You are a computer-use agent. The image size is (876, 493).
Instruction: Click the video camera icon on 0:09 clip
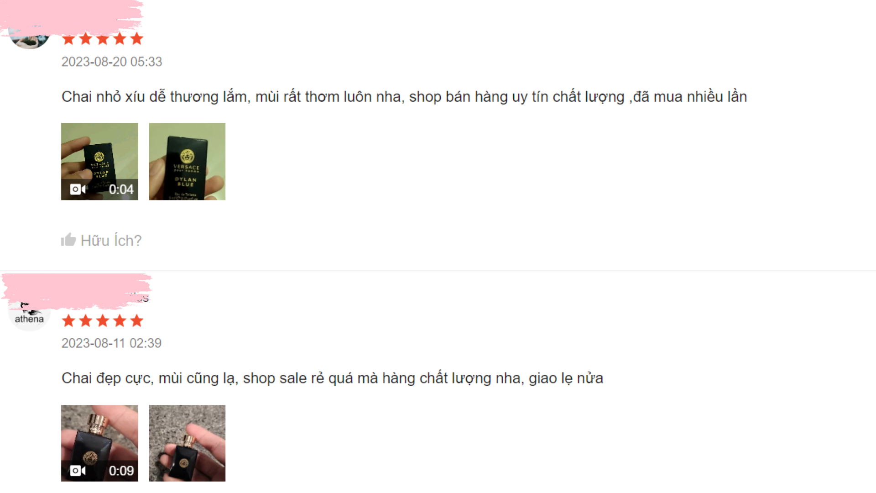78,471
